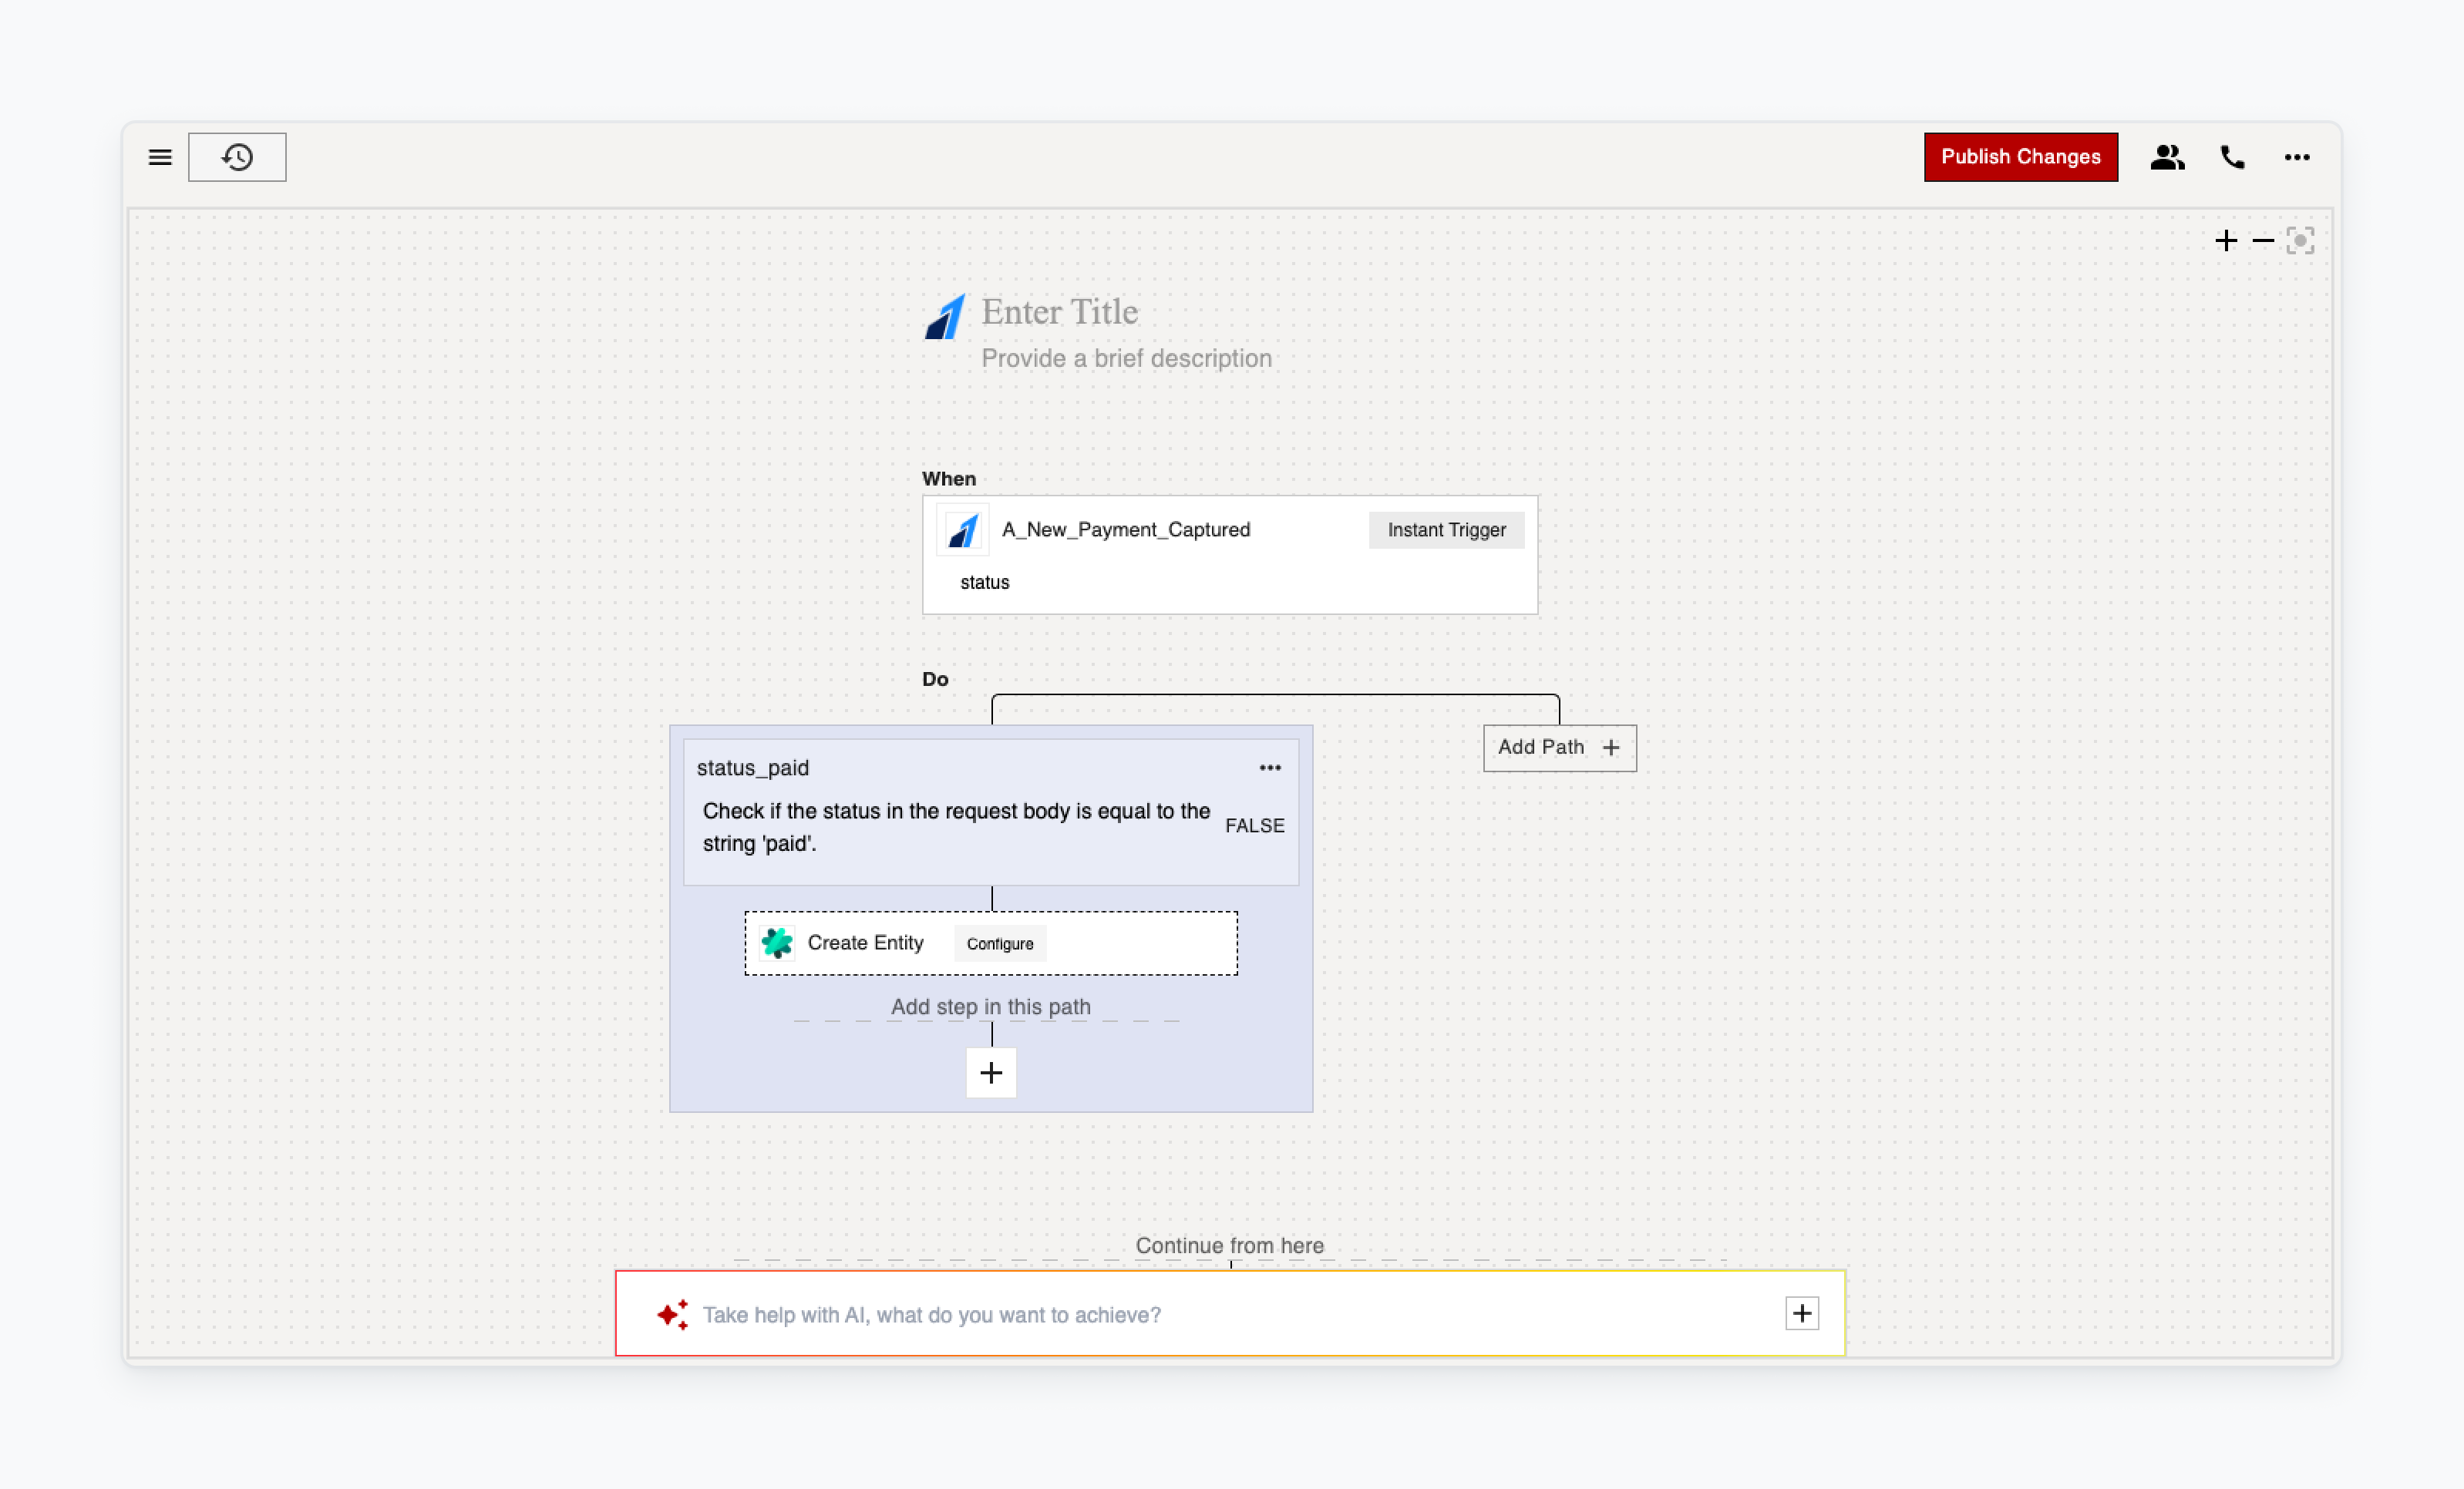Open top bar more options ellipsis
Screen dimensions: 2464x1489
tap(2297, 157)
